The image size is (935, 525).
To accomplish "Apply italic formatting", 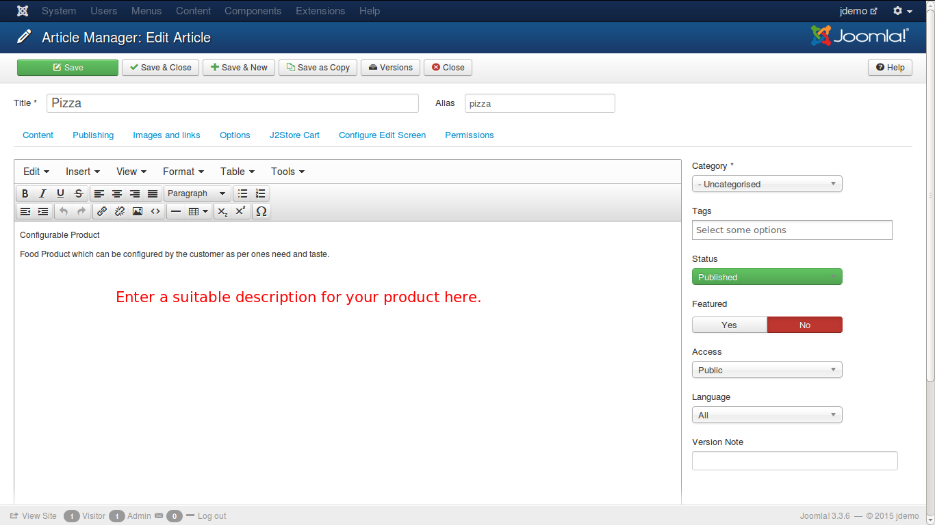I will [x=42, y=193].
